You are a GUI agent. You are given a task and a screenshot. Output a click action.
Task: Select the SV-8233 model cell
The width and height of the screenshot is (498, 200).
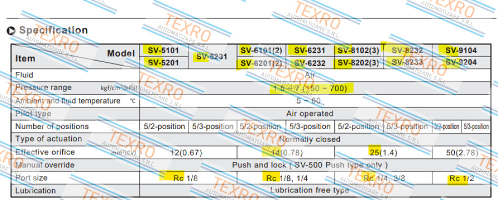(407, 62)
